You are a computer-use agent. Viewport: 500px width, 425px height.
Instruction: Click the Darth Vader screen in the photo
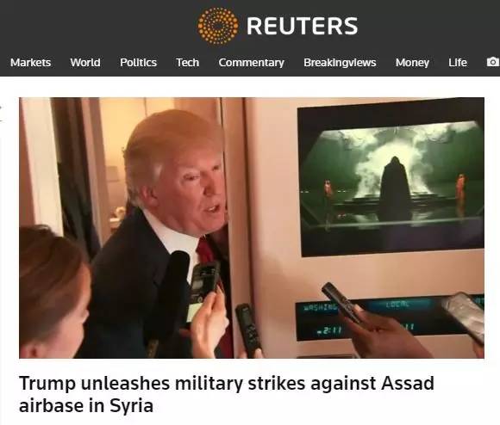[391, 178]
